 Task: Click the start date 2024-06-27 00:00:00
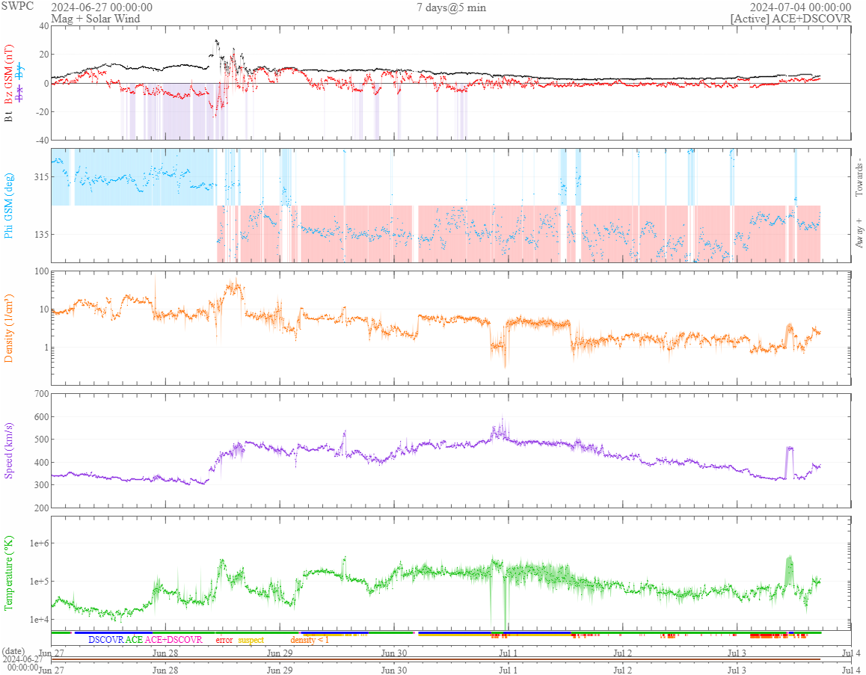(x=102, y=7)
